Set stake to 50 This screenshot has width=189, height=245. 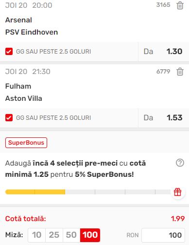click(x=71, y=235)
